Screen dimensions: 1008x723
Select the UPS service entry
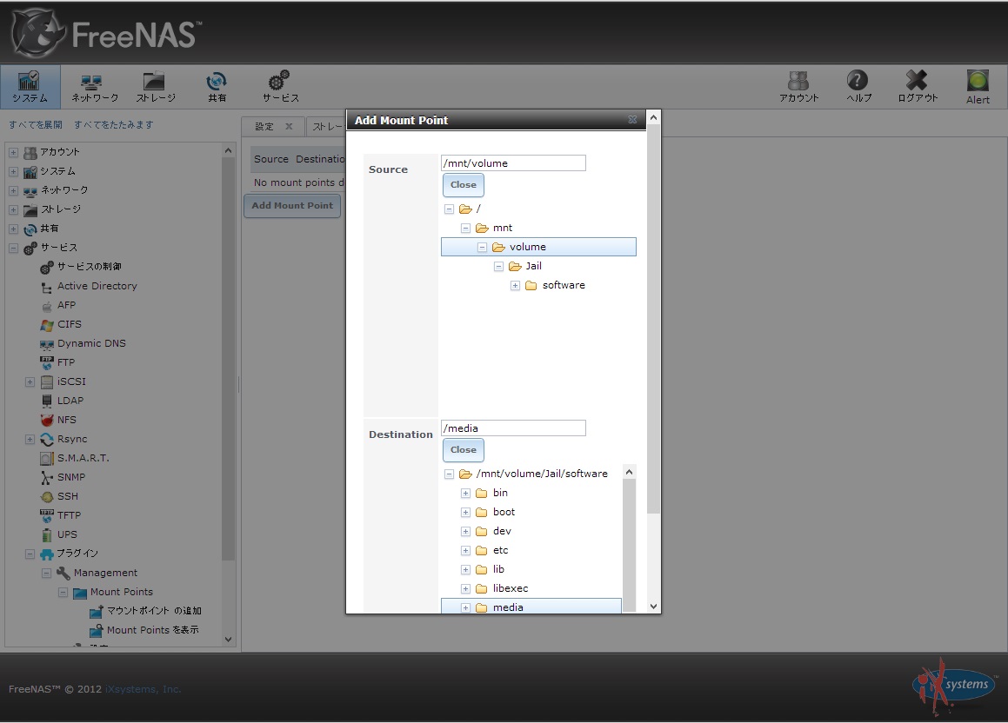pos(67,534)
